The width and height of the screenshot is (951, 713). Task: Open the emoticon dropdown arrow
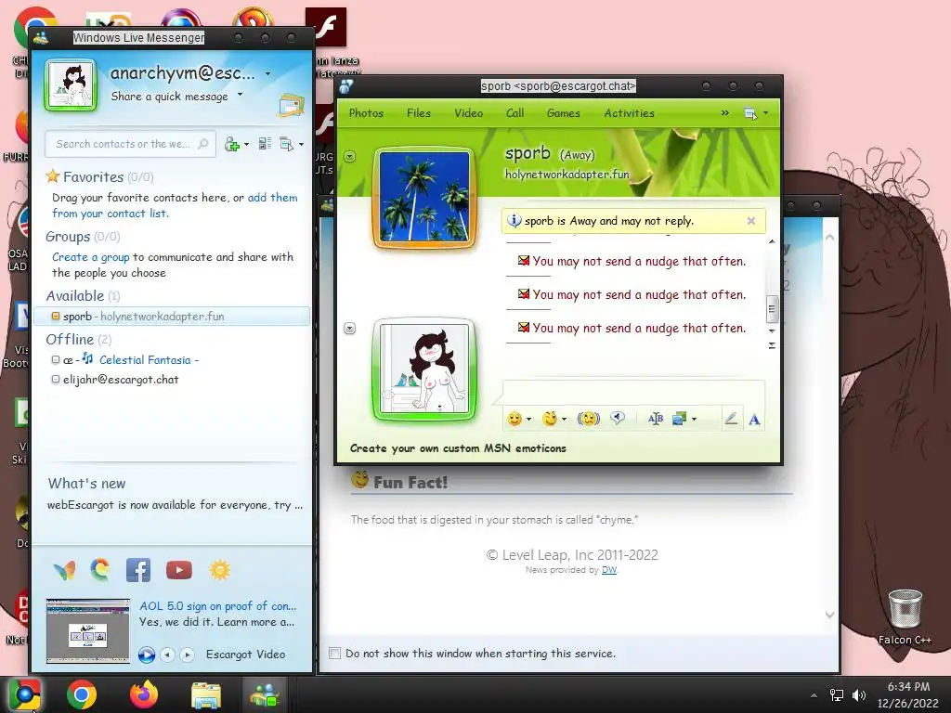[528, 419]
